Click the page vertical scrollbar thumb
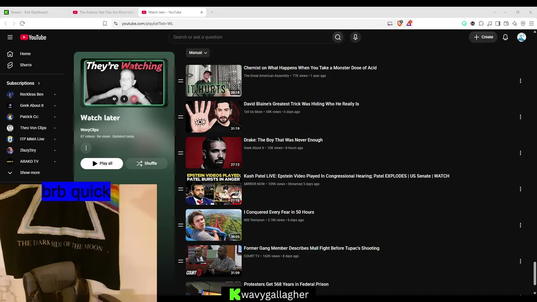Screen dimensions: 537x302 534,273
